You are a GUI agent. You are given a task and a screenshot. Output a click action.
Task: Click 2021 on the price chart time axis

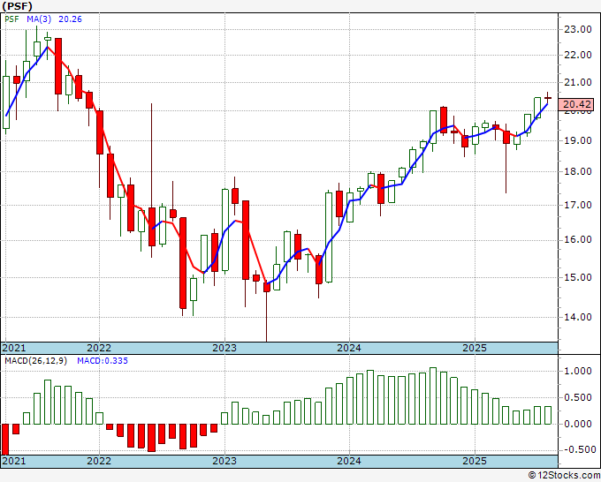(14, 348)
